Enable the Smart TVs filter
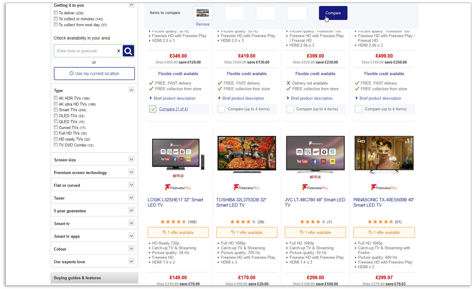Screen dimensions: 475x289 coord(56,110)
